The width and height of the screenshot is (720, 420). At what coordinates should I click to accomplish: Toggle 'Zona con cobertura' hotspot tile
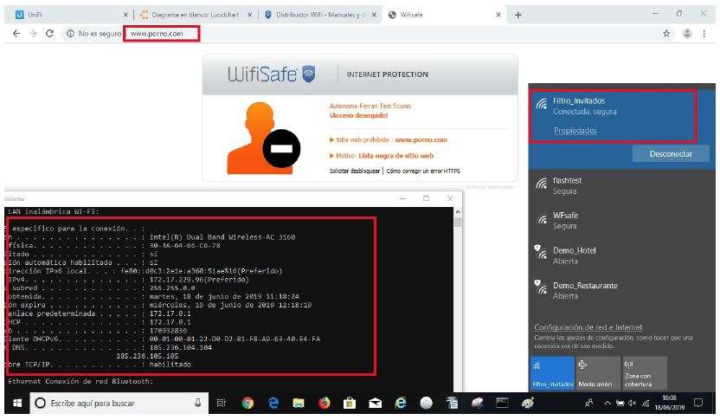[x=643, y=372]
